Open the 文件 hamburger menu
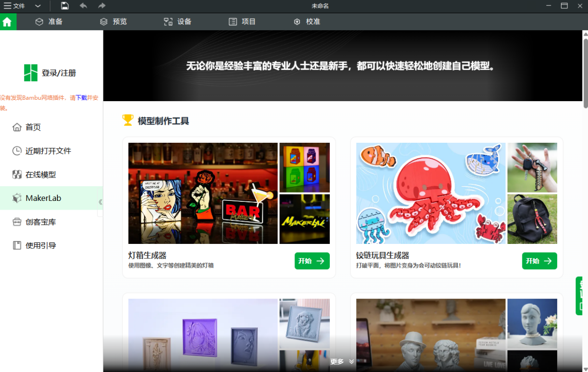Screen dimensions: 588x372 (14, 6)
